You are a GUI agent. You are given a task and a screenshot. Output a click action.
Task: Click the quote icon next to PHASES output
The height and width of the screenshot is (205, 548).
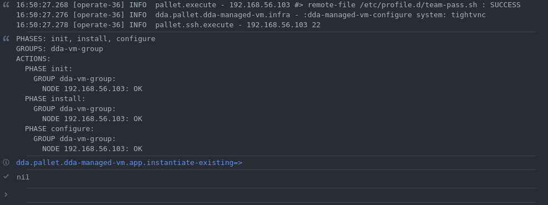coord(6,38)
